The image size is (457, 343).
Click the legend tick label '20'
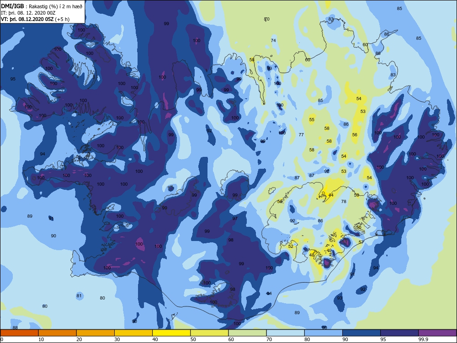(79, 339)
